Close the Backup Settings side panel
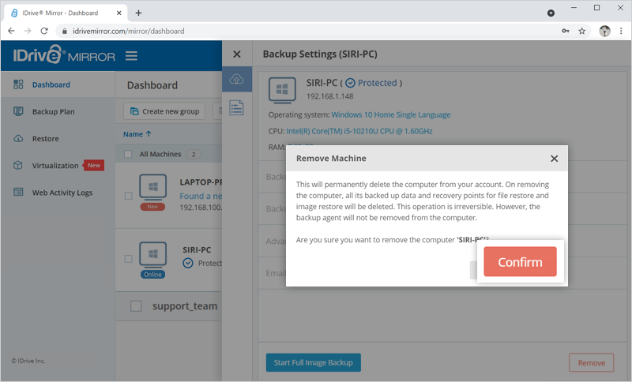The width and height of the screenshot is (632, 382). point(236,55)
